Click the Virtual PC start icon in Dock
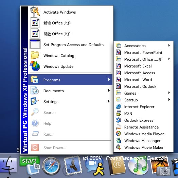This screenshot has height=178, width=178. [x=30, y=165]
